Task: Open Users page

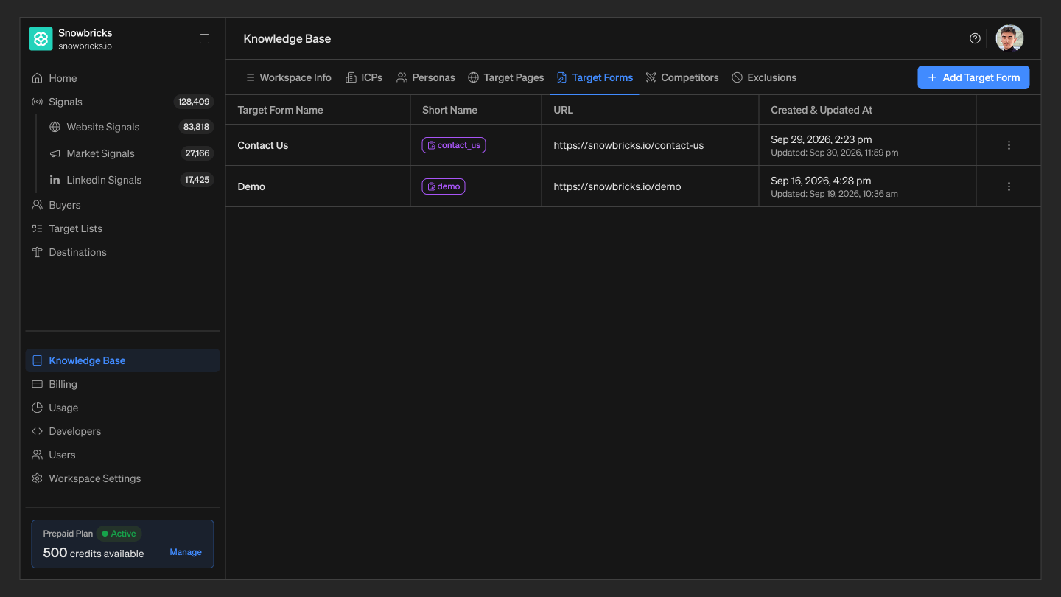Action: click(122, 455)
